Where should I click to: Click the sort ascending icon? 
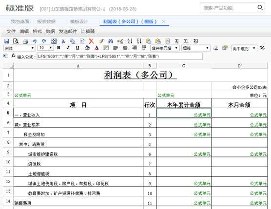130,41
